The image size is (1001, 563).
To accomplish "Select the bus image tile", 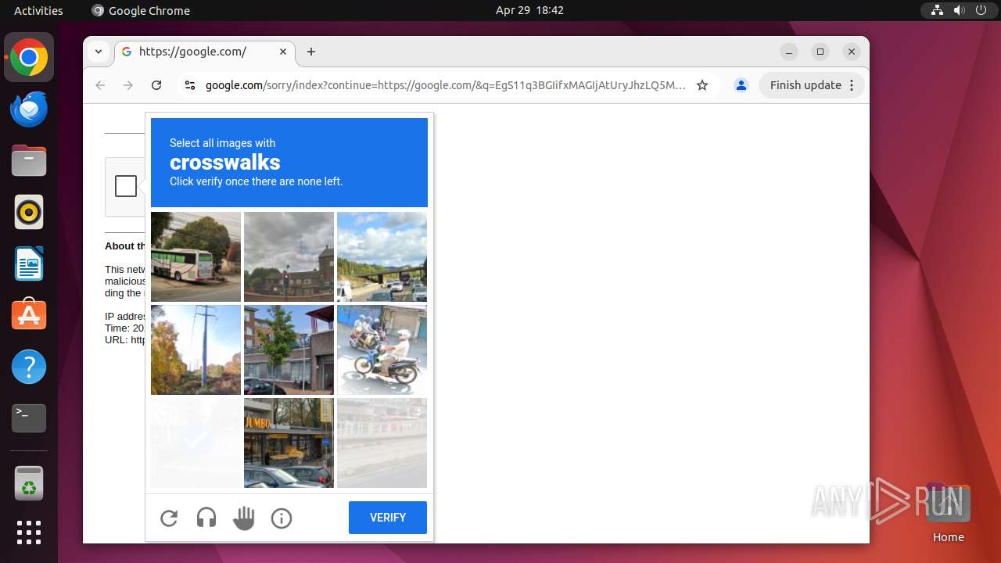I will coord(196,256).
